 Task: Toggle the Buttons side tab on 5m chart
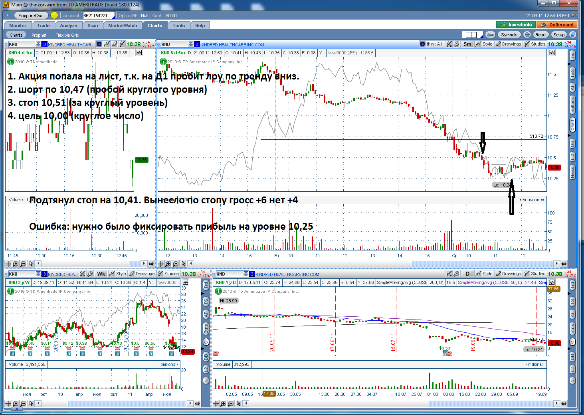572,105
